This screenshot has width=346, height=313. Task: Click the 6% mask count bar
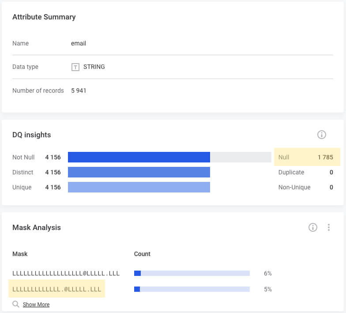coord(192,273)
